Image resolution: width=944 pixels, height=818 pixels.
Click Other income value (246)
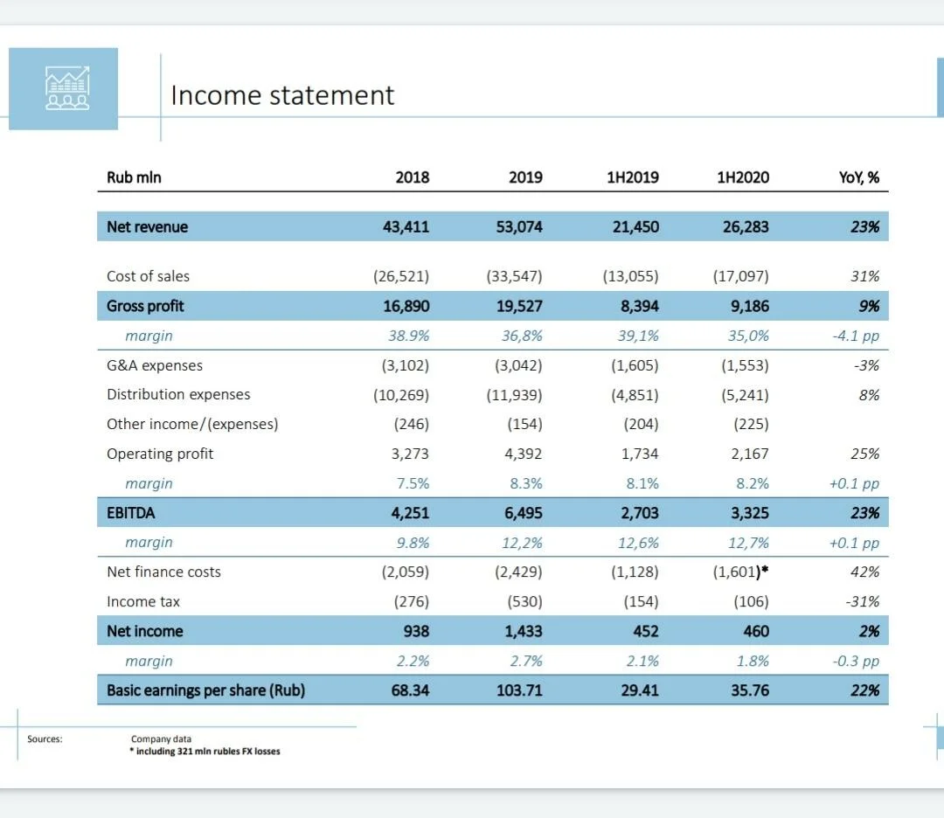coord(412,425)
